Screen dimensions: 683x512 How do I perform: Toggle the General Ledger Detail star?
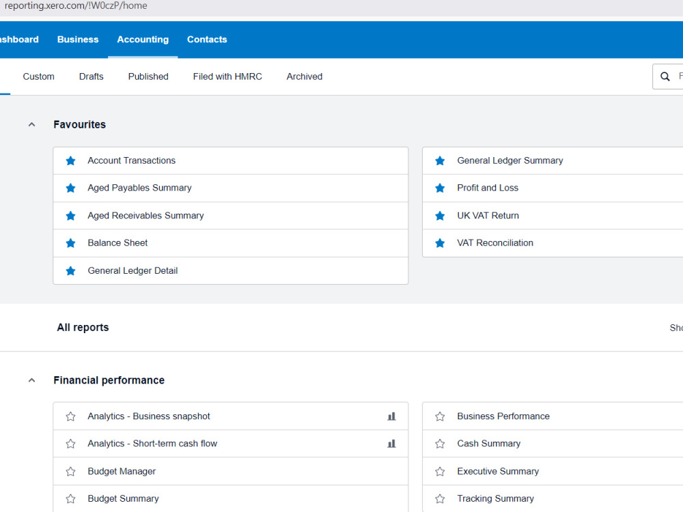pos(70,271)
